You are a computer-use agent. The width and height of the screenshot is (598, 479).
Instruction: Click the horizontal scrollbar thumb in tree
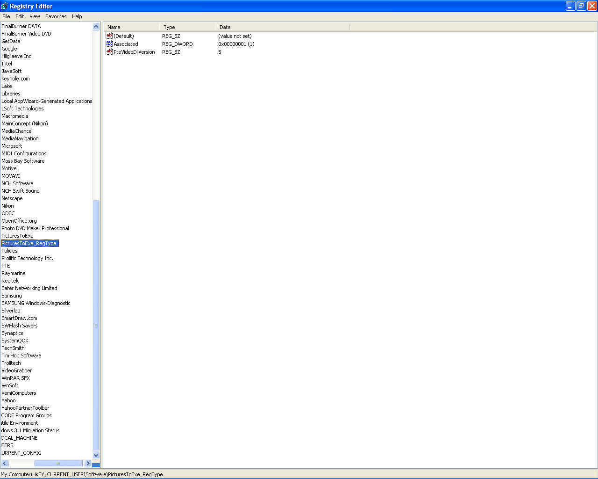[x=58, y=463]
